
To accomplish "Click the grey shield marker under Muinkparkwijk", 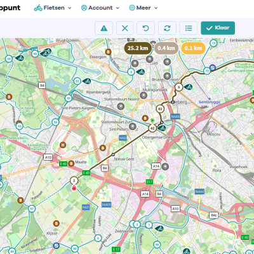I will coord(144,95).
